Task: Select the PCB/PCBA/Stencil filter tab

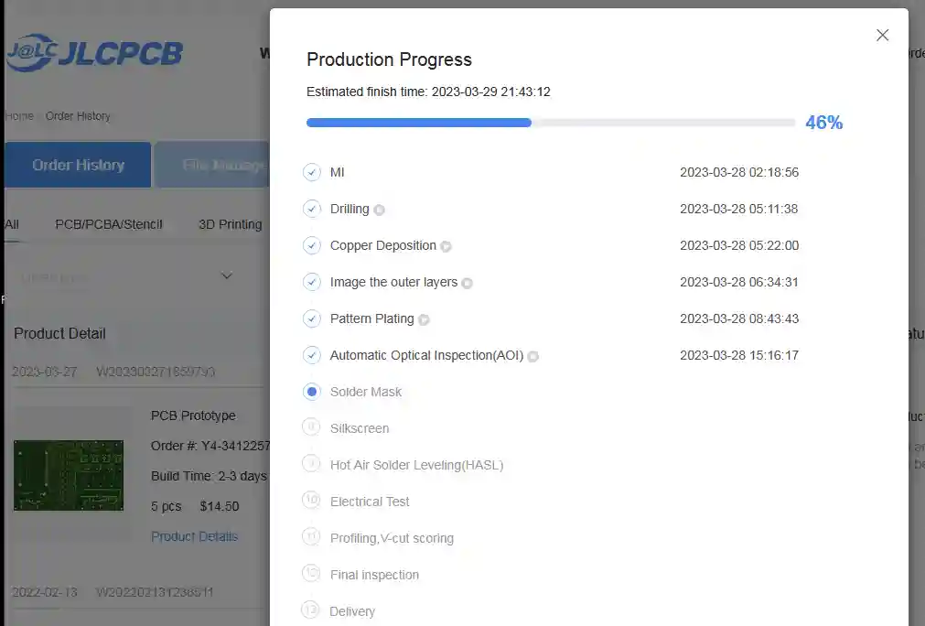Action: click(x=109, y=224)
